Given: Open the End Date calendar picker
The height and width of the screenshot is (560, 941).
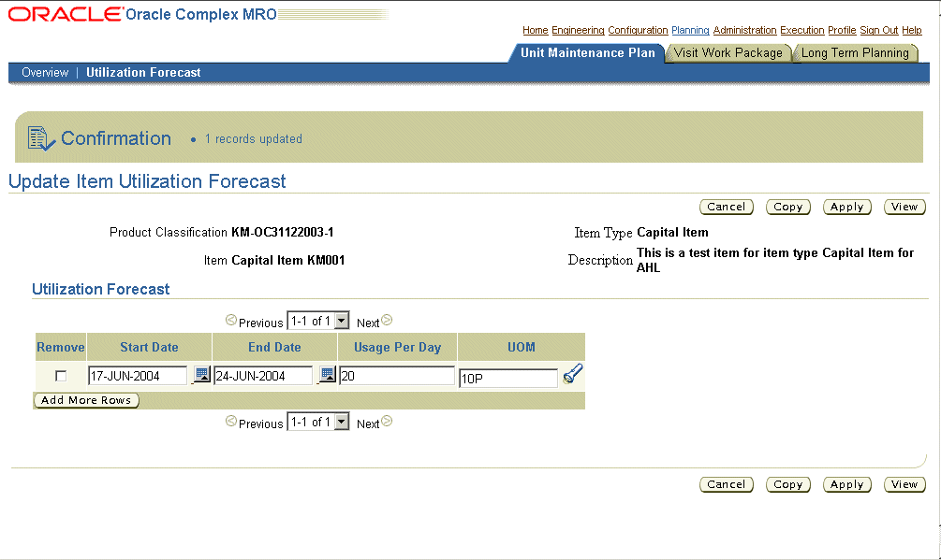Looking at the screenshot, I should 327,375.
